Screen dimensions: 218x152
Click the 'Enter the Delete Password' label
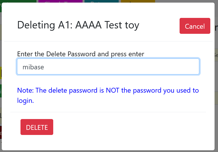(x=81, y=54)
